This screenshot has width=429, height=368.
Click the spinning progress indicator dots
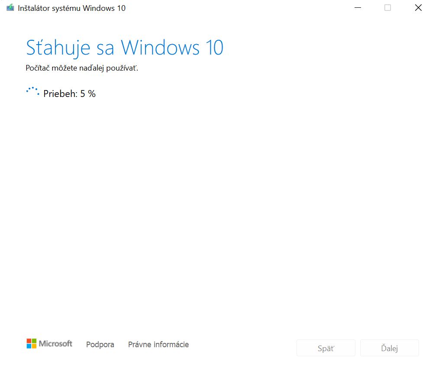pyautogui.click(x=33, y=91)
